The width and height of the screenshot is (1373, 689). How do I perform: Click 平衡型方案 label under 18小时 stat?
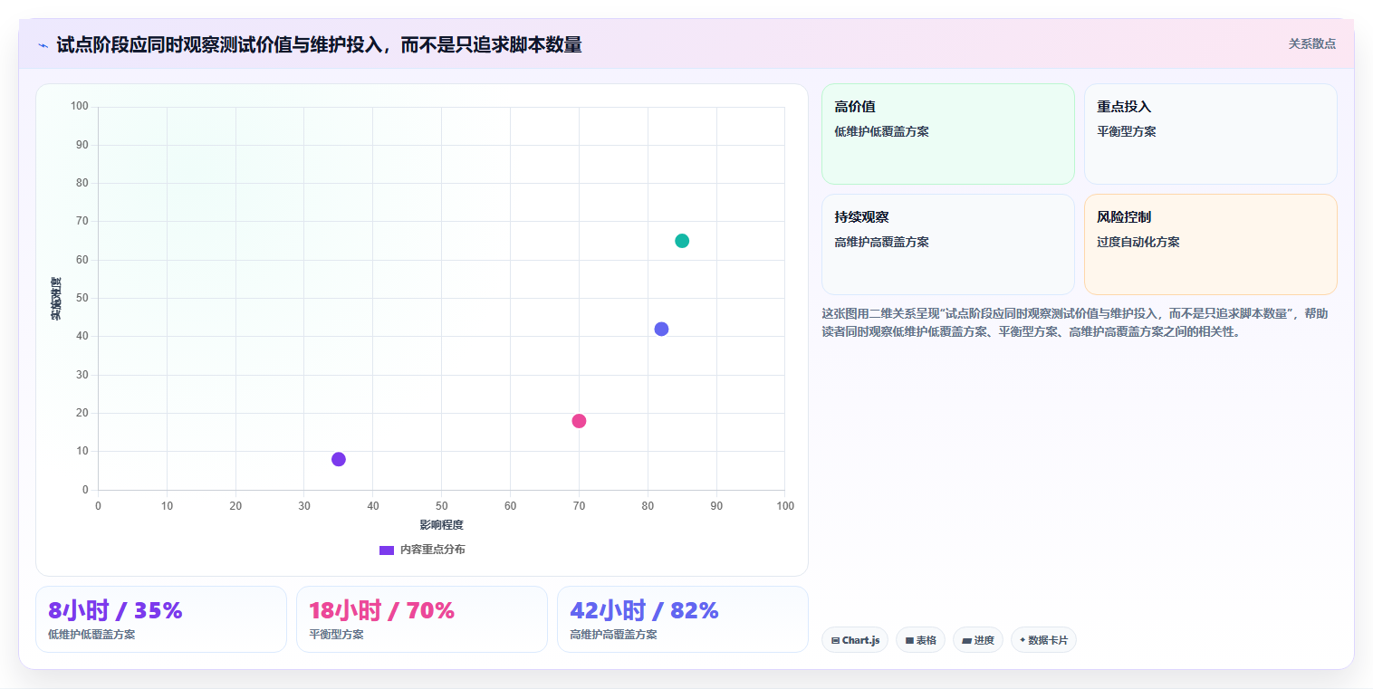point(336,635)
